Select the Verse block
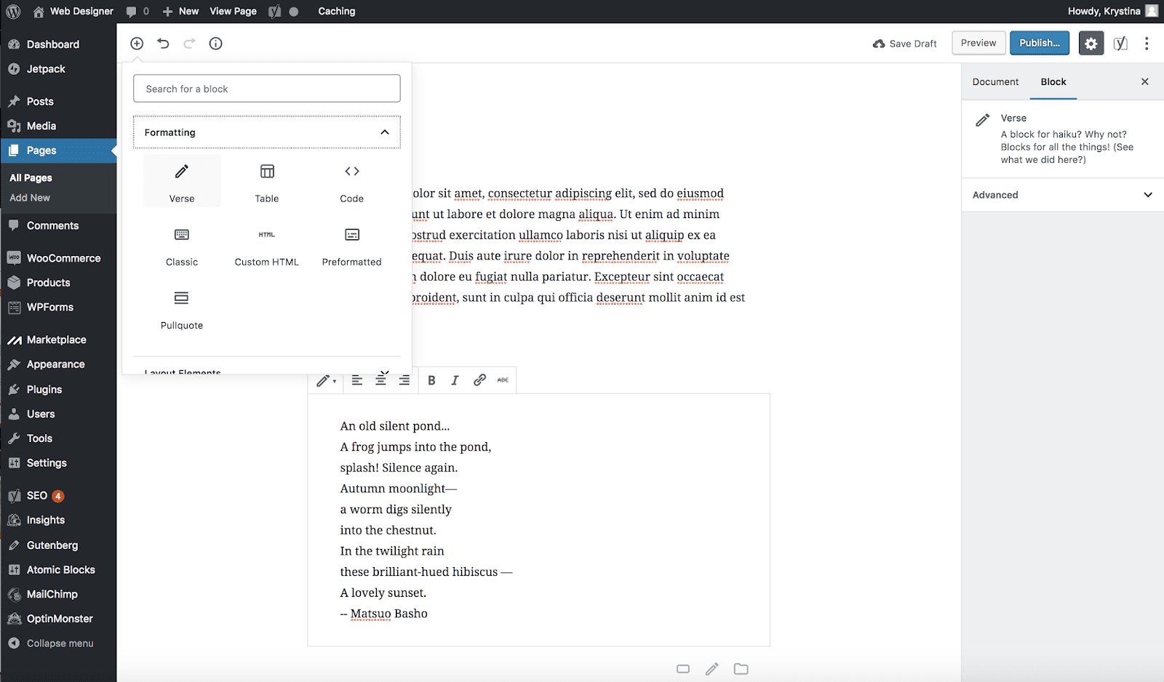The image size is (1164, 682). (181, 180)
